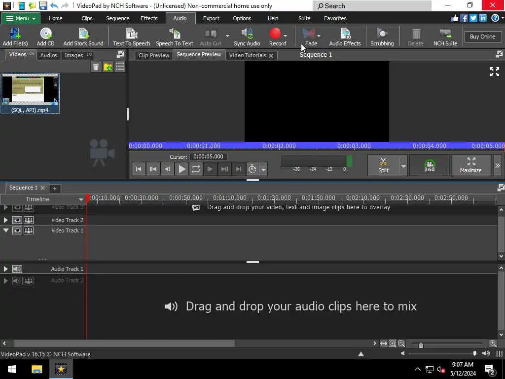Viewport: 505px width, 379px height.
Task: Click the Twitter share icon
Action: pyautogui.click(x=473, y=18)
